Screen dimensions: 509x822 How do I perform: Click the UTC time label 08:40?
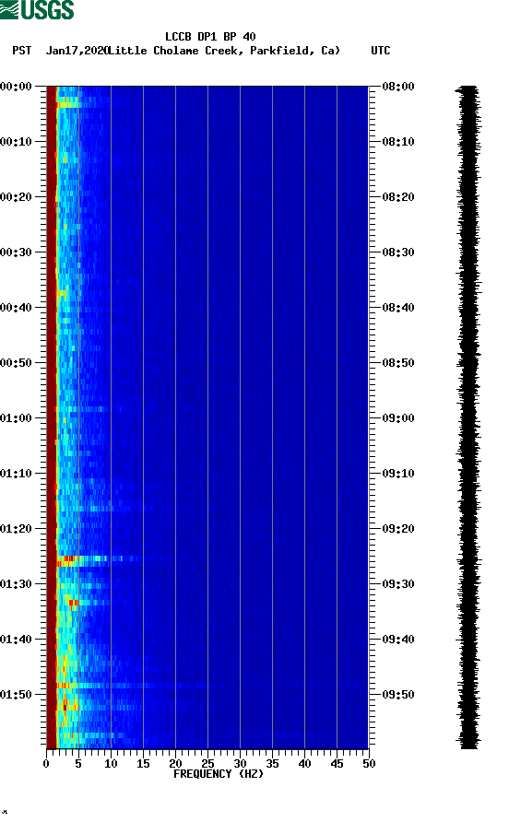[398, 308]
